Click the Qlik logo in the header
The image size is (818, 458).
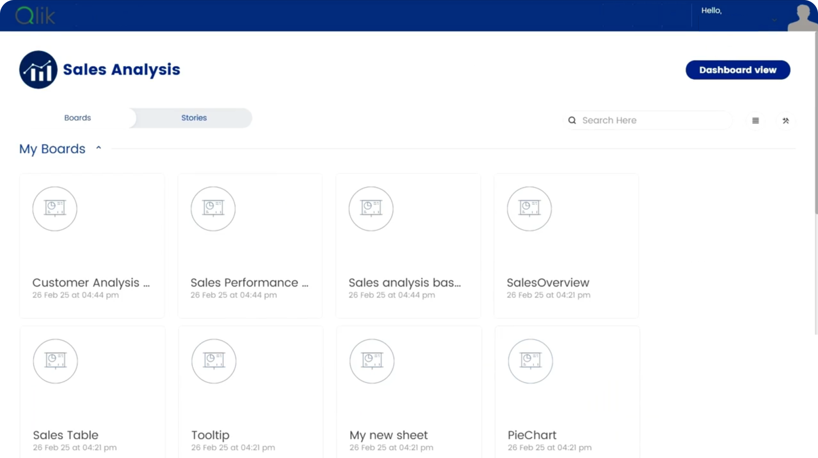tap(35, 16)
